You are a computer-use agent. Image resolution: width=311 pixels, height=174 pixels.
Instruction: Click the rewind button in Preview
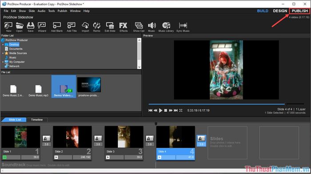click(x=155, y=111)
